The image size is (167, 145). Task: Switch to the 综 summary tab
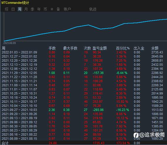[x=6, y=9]
